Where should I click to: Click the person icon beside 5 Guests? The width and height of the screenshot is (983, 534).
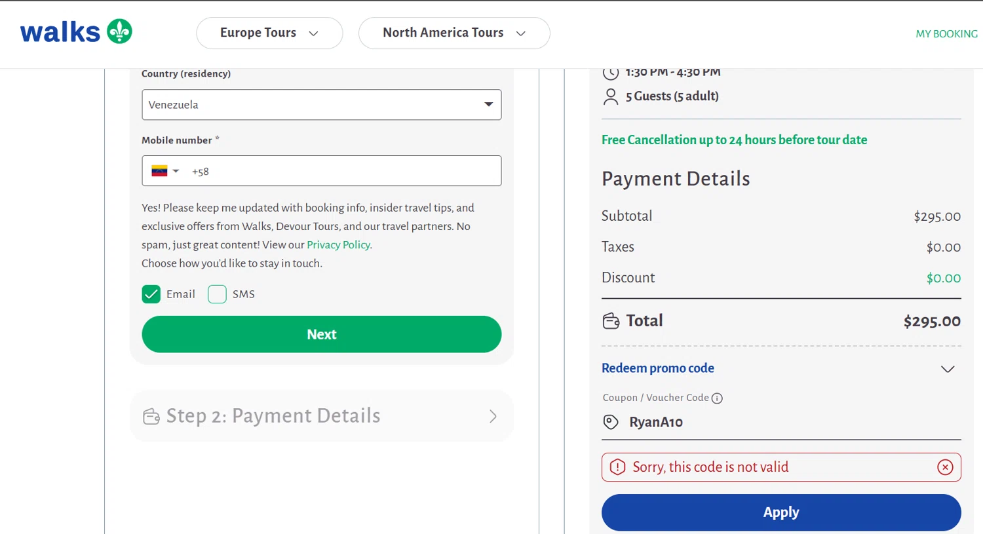(611, 96)
